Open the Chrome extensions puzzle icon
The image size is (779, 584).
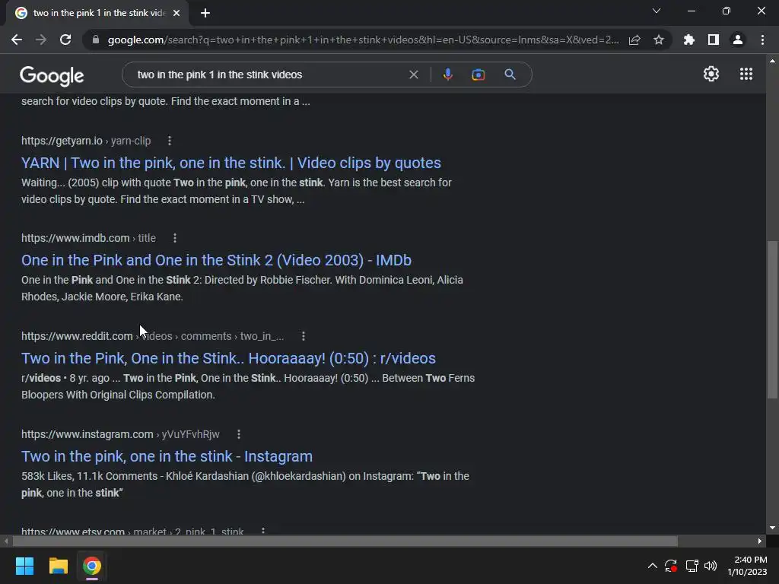pyautogui.click(x=689, y=40)
